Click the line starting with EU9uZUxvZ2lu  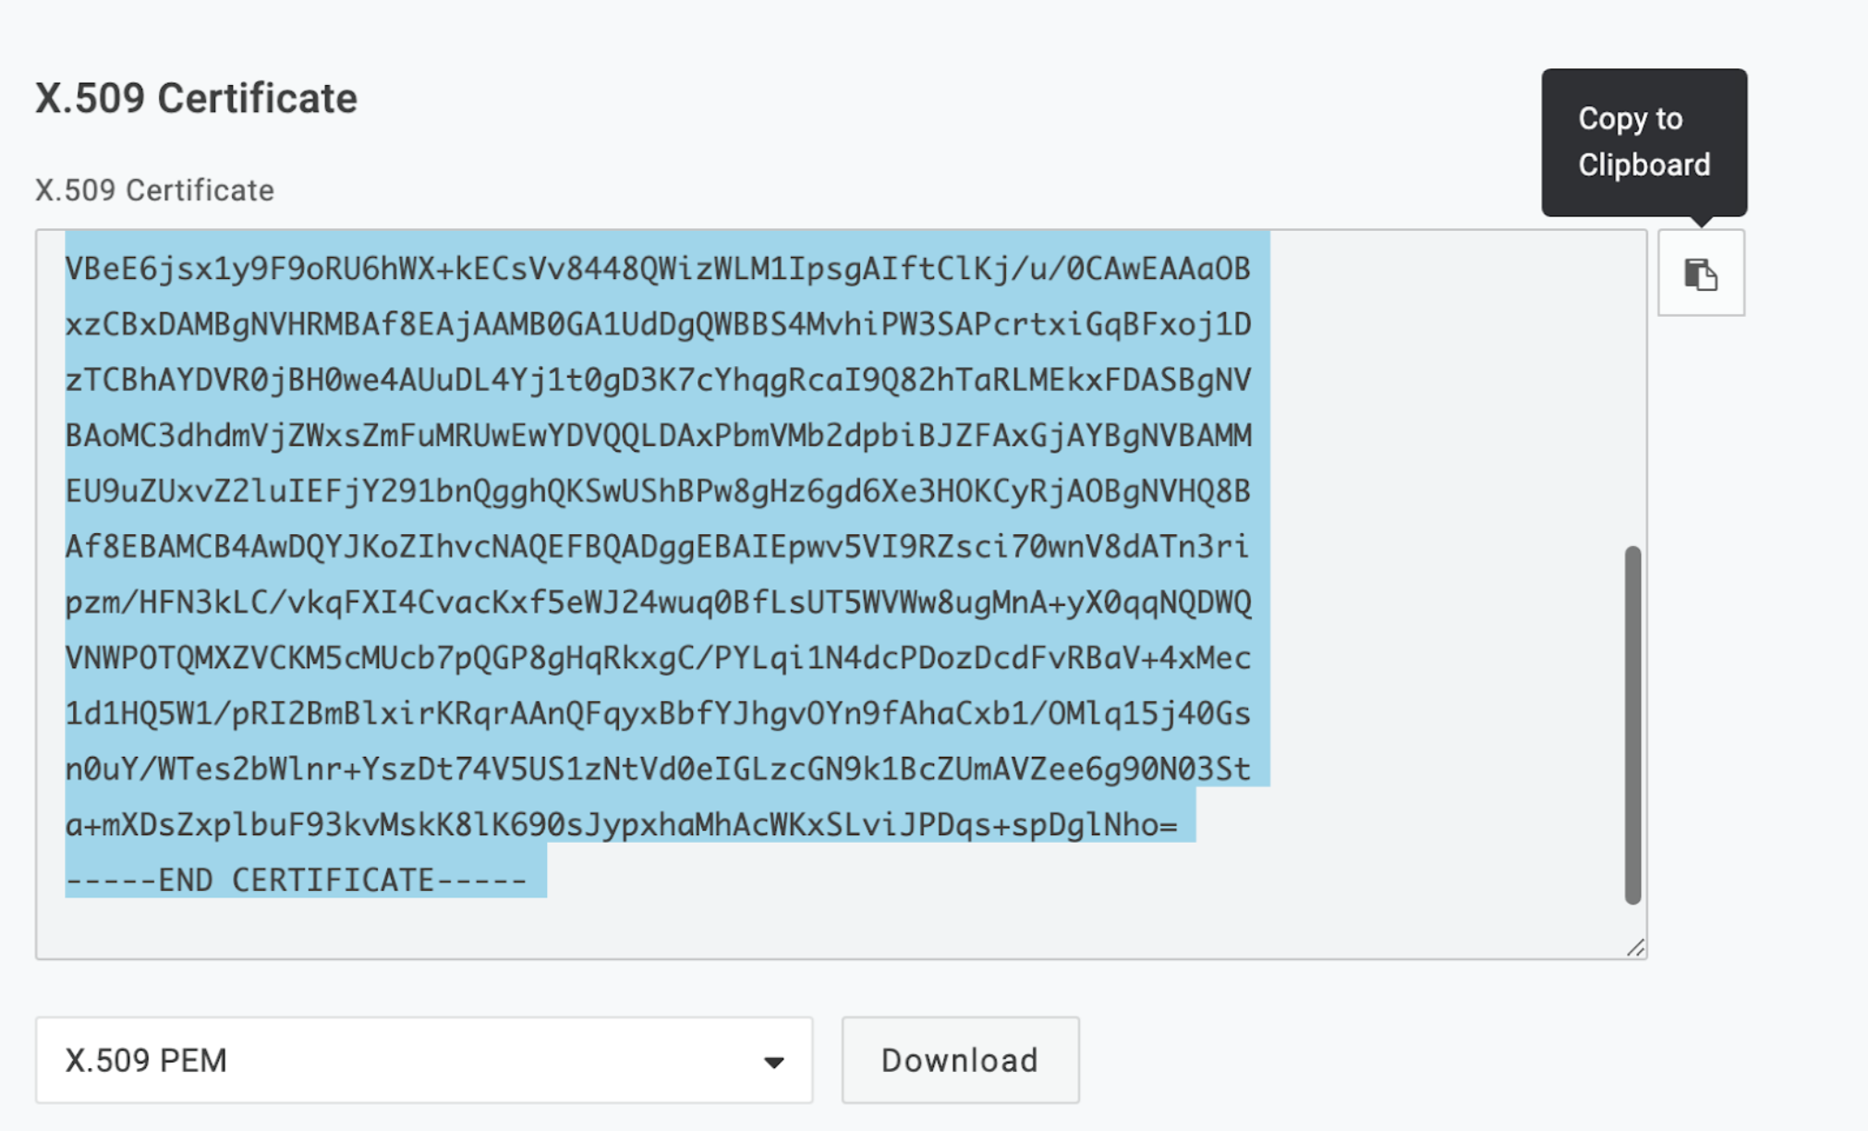pyautogui.click(x=658, y=491)
